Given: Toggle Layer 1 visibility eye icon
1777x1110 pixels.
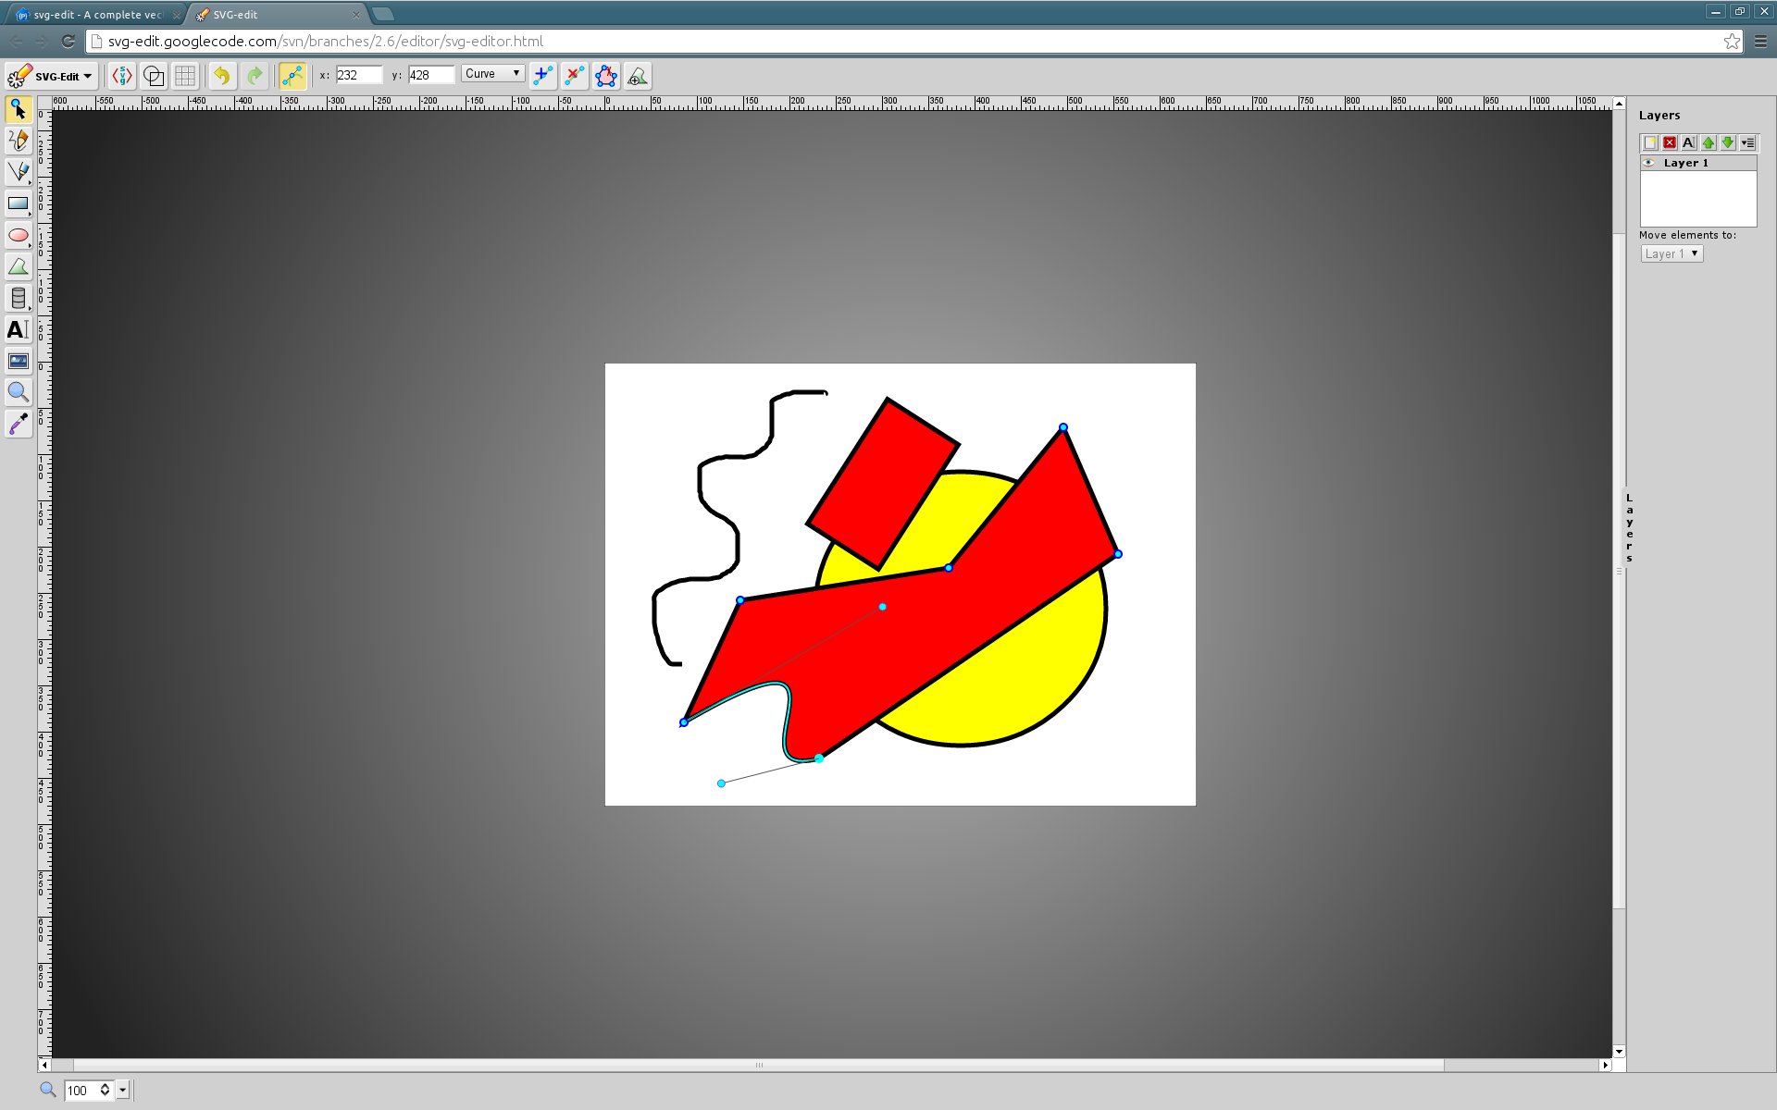Looking at the screenshot, I should (x=1648, y=163).
